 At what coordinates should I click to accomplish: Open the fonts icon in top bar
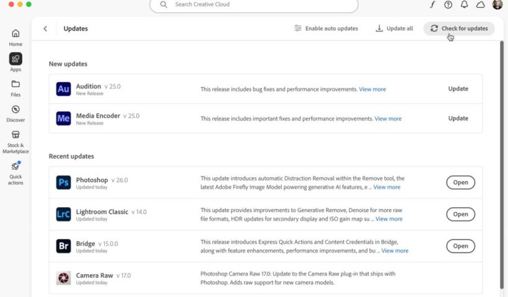[x=432, y=5]
